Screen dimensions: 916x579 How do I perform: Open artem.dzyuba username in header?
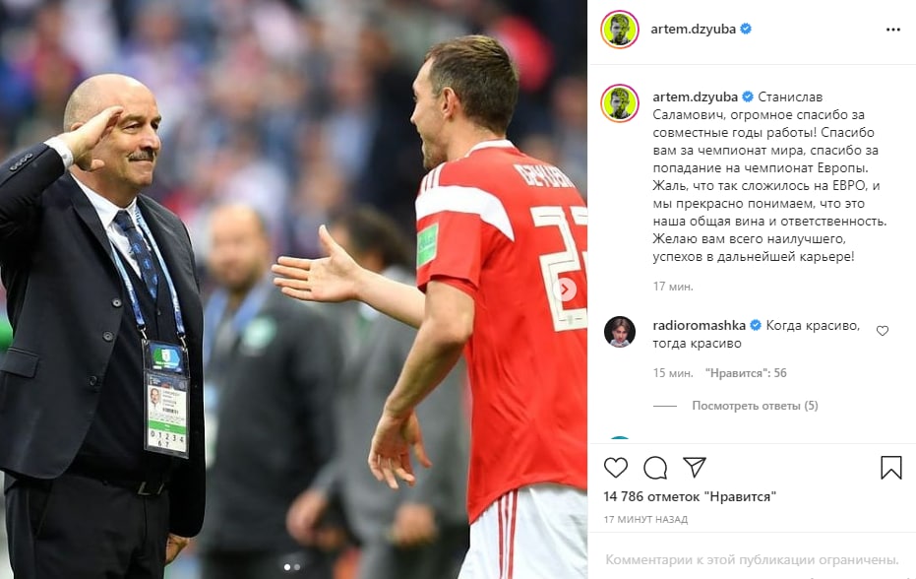pyautogui.click(x=694, y=29)
